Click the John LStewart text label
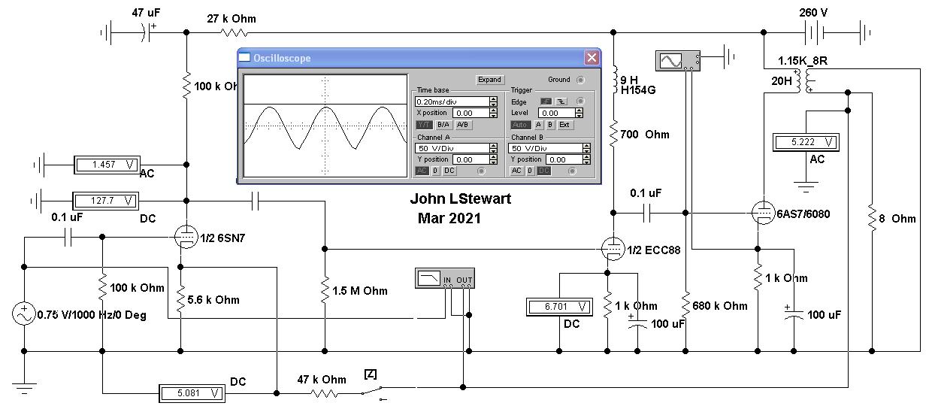932x409 pixels. (x=460, y=199)
